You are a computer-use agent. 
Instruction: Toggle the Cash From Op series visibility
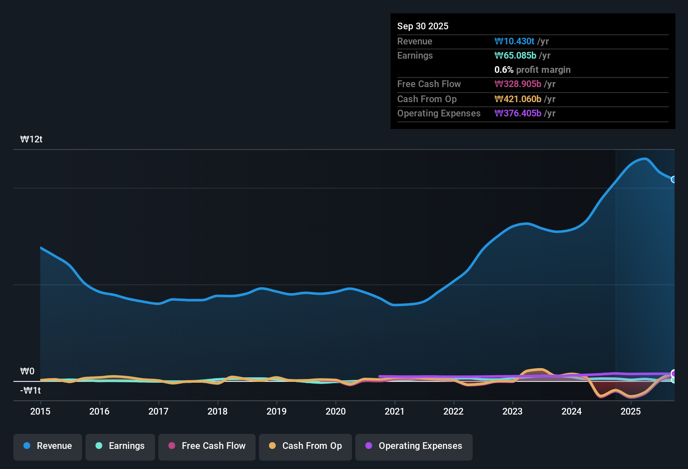[305, 446]
